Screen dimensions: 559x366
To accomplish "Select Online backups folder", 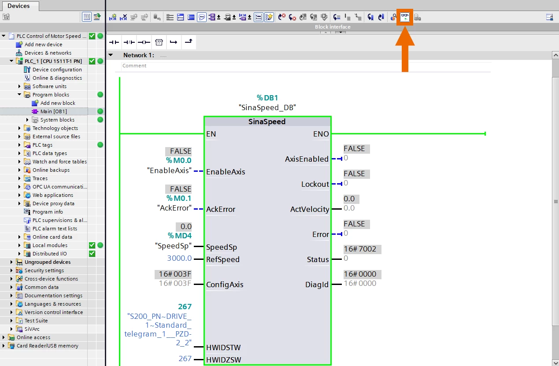I will [x=51, y=170].
